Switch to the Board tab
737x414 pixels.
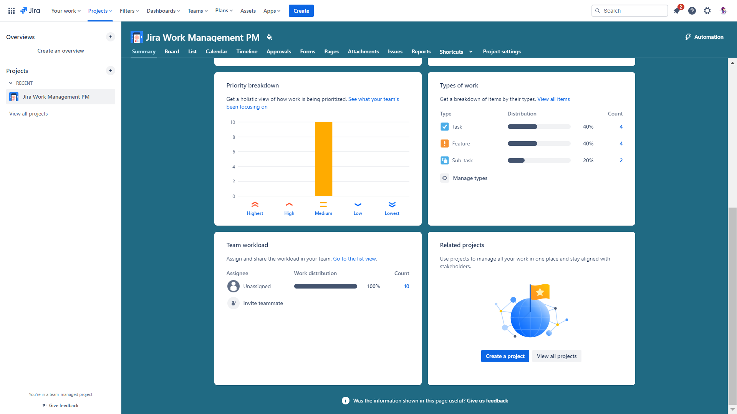[x=172, y=51]
